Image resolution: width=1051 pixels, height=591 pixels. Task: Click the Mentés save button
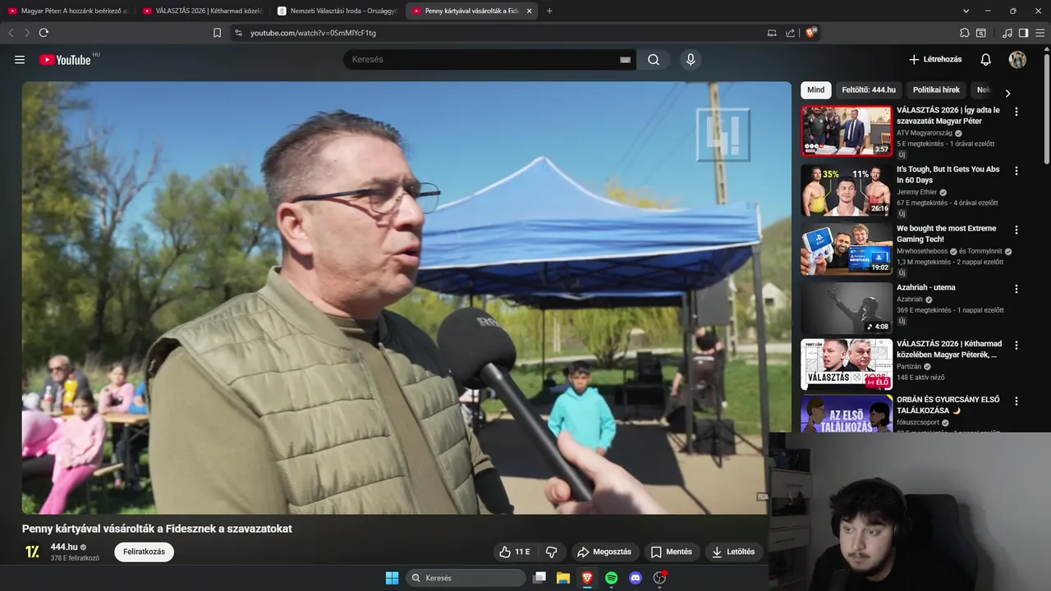point(672,552)
